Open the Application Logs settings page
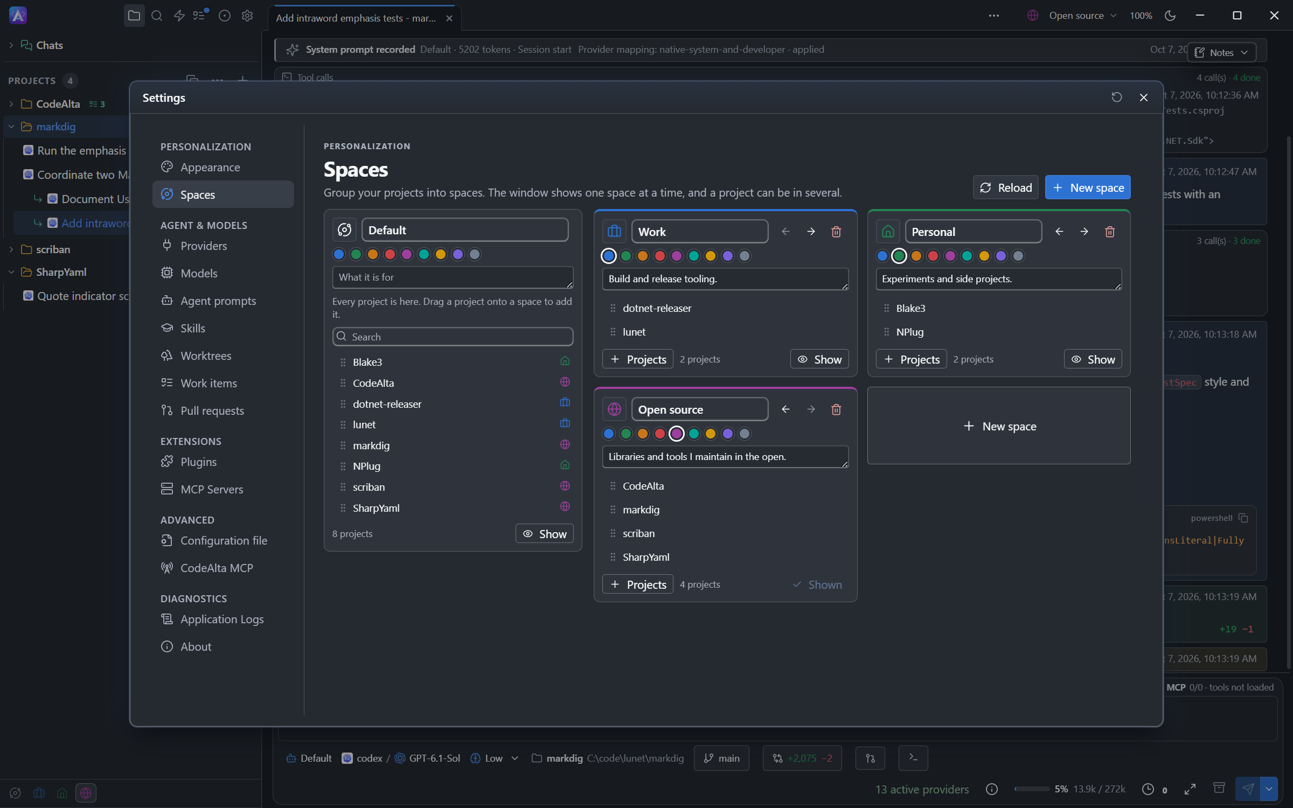 pos(223,619)
